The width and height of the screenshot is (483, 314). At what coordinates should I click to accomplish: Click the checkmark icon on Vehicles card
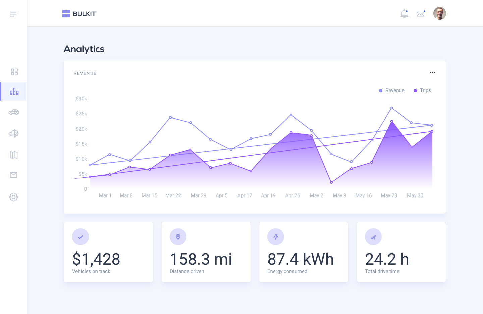pos(80,237)
